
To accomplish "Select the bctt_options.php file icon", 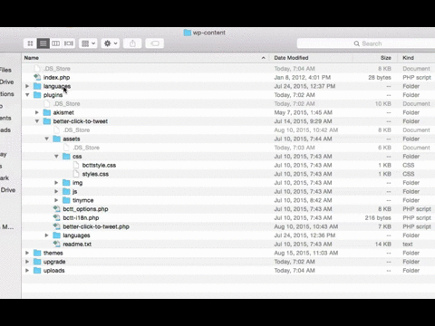I will coord(56,209).
